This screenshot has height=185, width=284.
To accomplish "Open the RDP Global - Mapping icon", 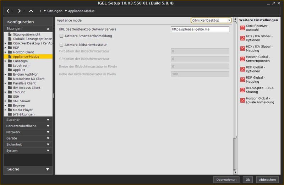I will (242, 80).
